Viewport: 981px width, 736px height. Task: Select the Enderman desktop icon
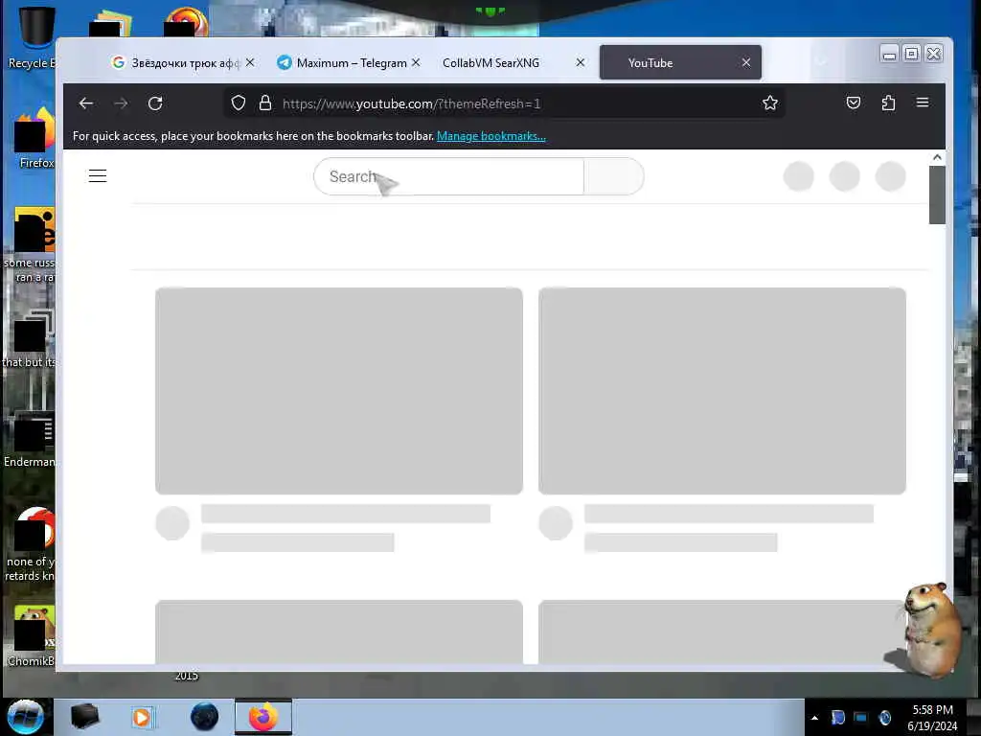coord(30,439)
